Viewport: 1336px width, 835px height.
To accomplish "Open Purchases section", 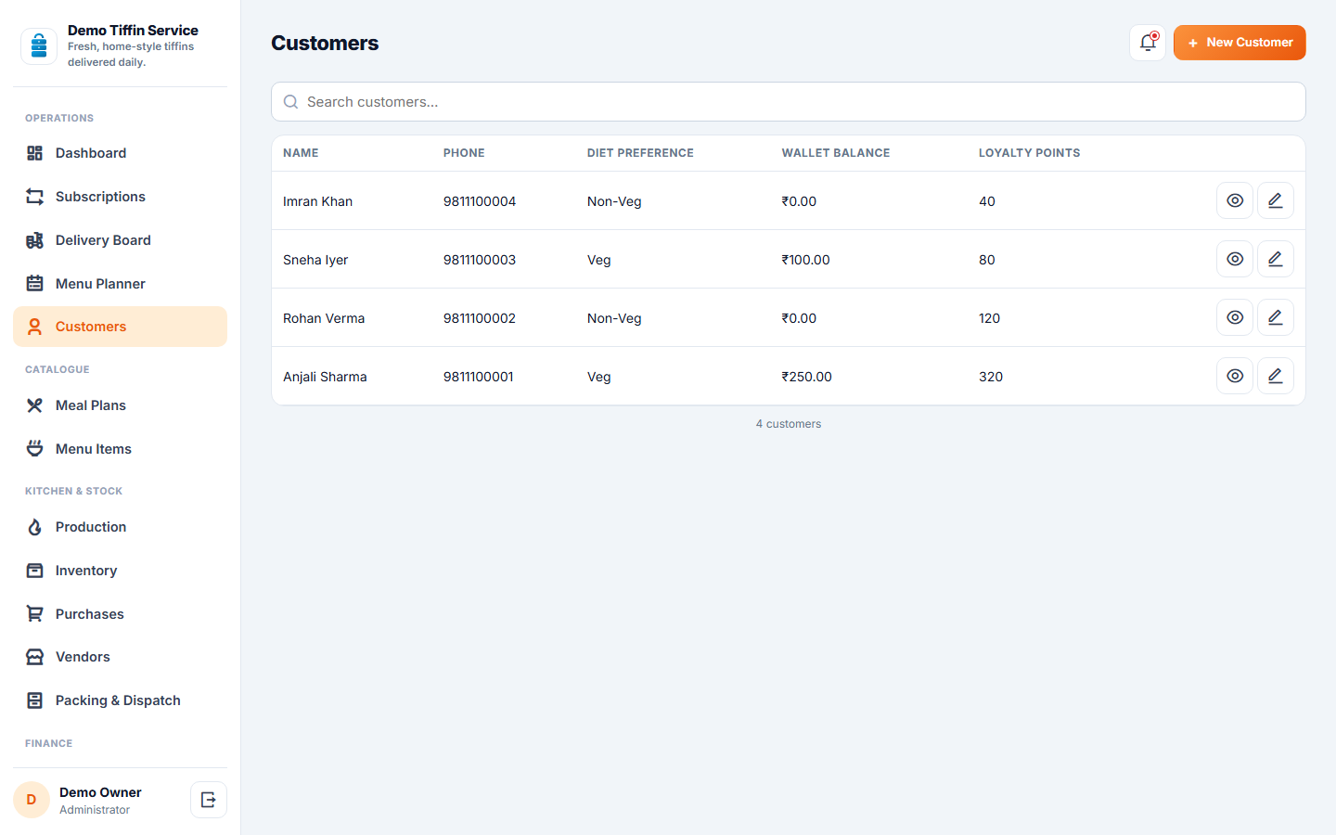I will (120, 614).
